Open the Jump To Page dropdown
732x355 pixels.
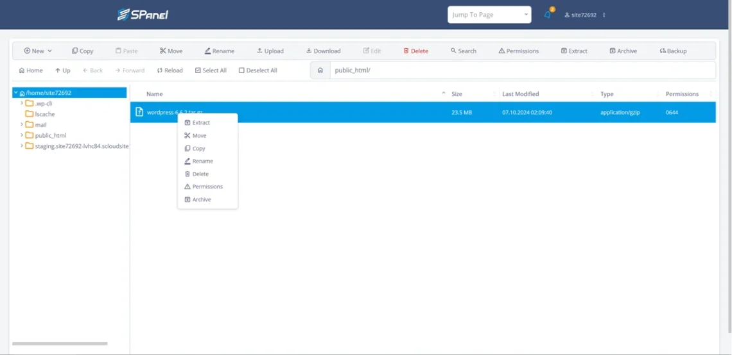pos(489,15)
